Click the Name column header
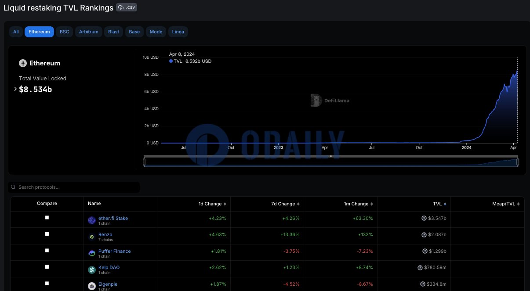The height and width of the screenshot is (291, 530). (94, 204)
